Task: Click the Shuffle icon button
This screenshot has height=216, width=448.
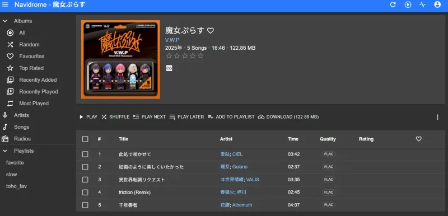Action: [115, 117]
